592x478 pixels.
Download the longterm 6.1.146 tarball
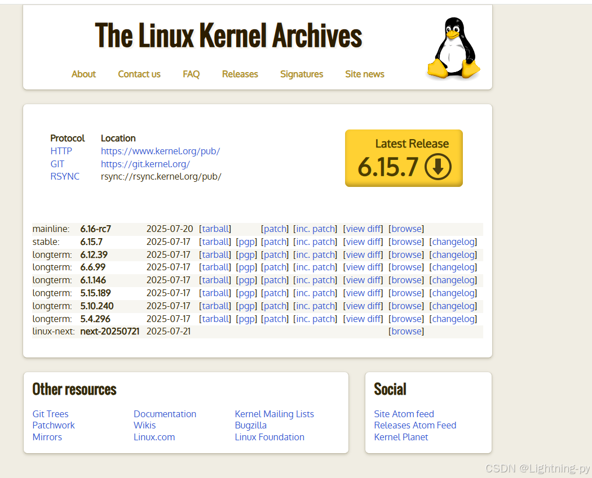(x=215, y=280)
